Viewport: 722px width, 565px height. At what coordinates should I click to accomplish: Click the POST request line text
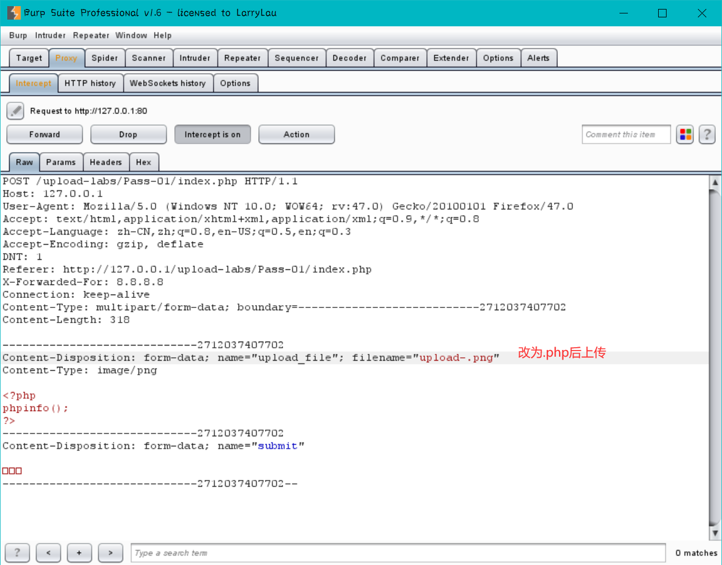pyautogui.click(x=150, y=181)
